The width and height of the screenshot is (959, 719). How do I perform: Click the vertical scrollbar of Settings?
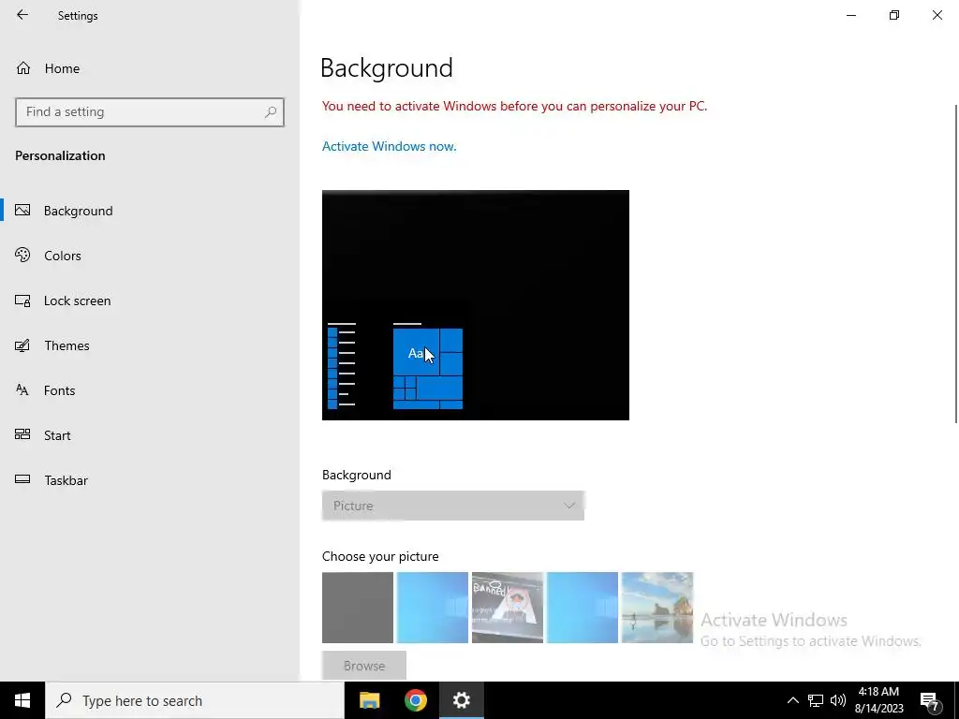[956, 263]
